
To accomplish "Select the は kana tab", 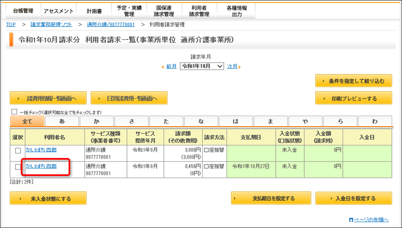I will point(236,121).
